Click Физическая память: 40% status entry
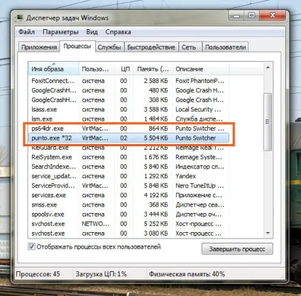 187,274
